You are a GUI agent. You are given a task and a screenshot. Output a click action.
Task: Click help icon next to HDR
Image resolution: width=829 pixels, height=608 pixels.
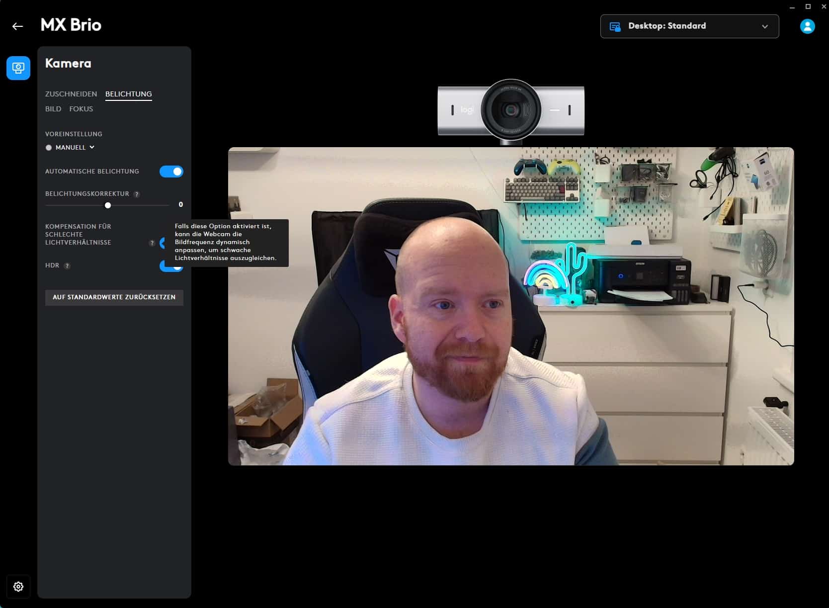tap(67, 266)
